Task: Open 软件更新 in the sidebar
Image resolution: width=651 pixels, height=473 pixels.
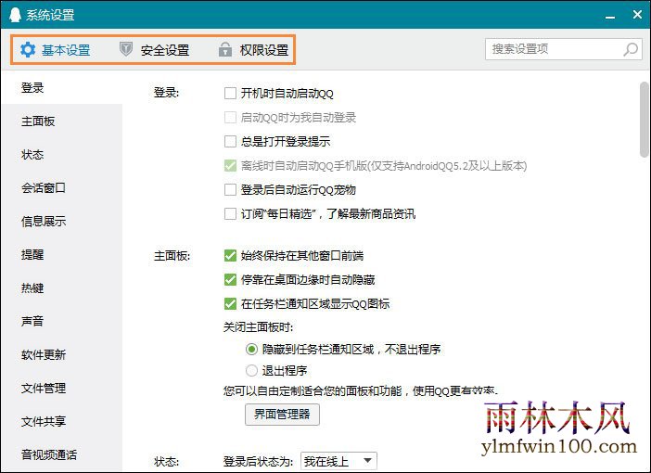Action: coord(61,354)
